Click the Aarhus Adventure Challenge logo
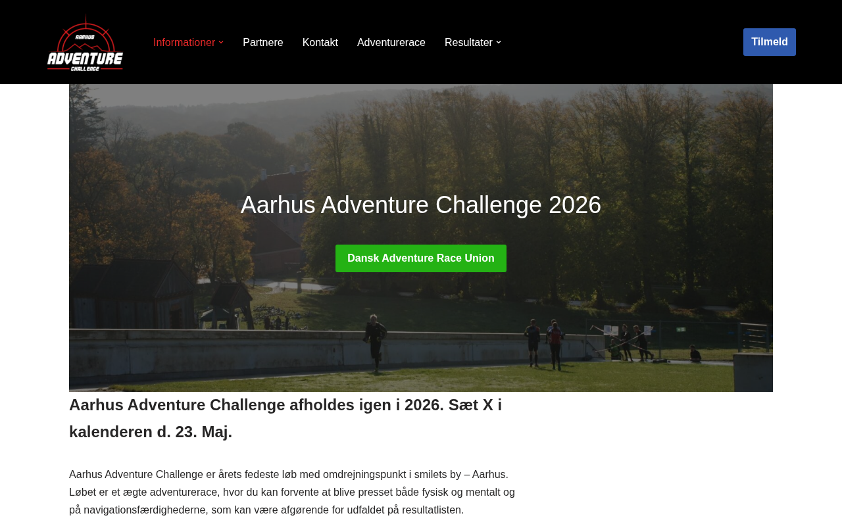Viewport: 842px width, 526px height. (x=85, y=42)
